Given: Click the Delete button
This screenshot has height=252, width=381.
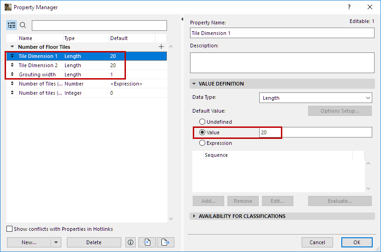Looking at the screenshot, I should pyautogui.click(x=94, y=242).
